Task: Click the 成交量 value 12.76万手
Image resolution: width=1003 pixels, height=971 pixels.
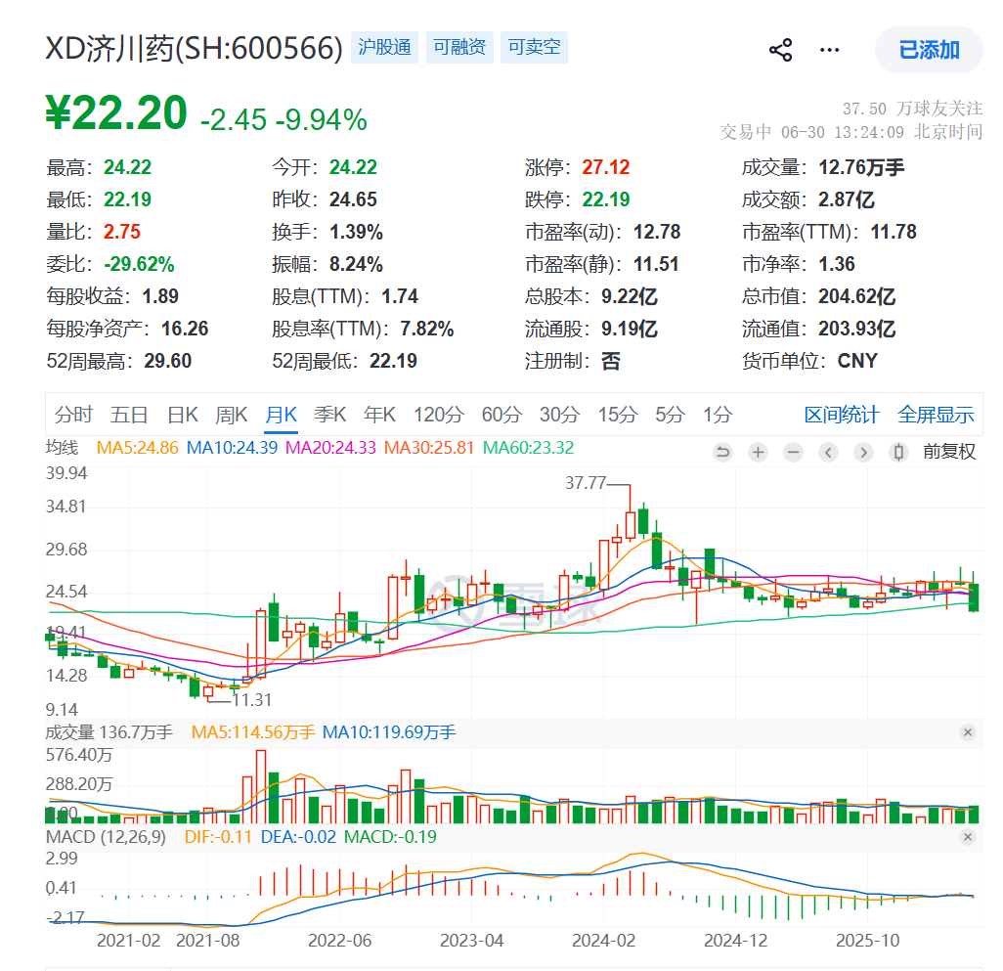Action: point(861,167)
